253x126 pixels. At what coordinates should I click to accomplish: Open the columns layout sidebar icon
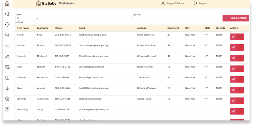pyautogui.click(x=7, y=78)
